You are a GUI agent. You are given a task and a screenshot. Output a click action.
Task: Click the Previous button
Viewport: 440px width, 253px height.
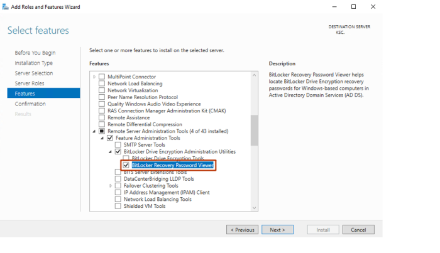click(x=242, y=230)
